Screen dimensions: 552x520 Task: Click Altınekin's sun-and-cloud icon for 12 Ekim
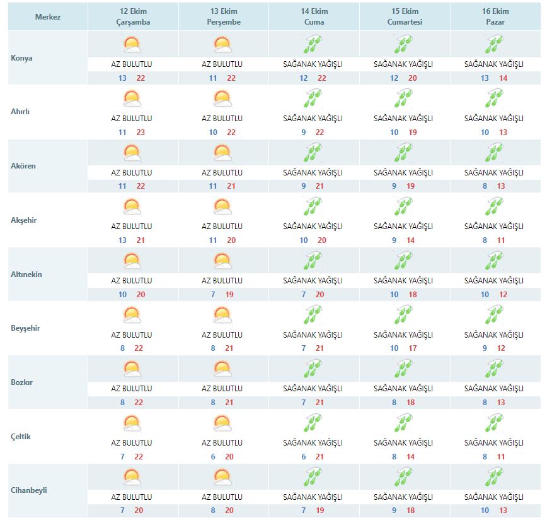point(132,261)
